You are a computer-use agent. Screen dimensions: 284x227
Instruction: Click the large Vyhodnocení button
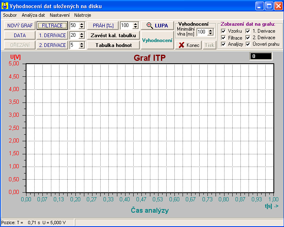(157, 40)
